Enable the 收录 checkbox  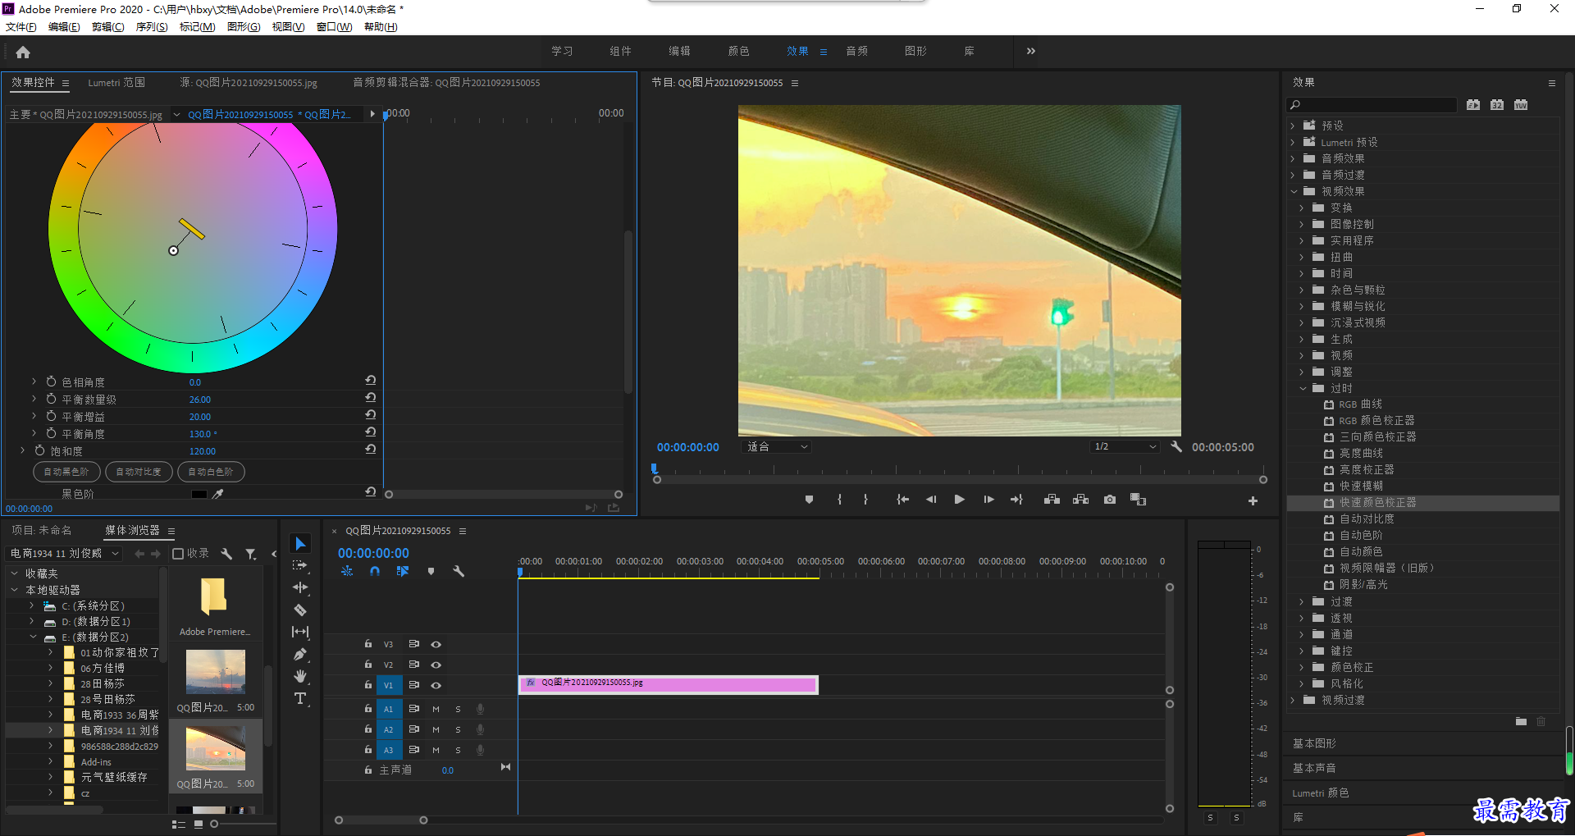(178, 554)
